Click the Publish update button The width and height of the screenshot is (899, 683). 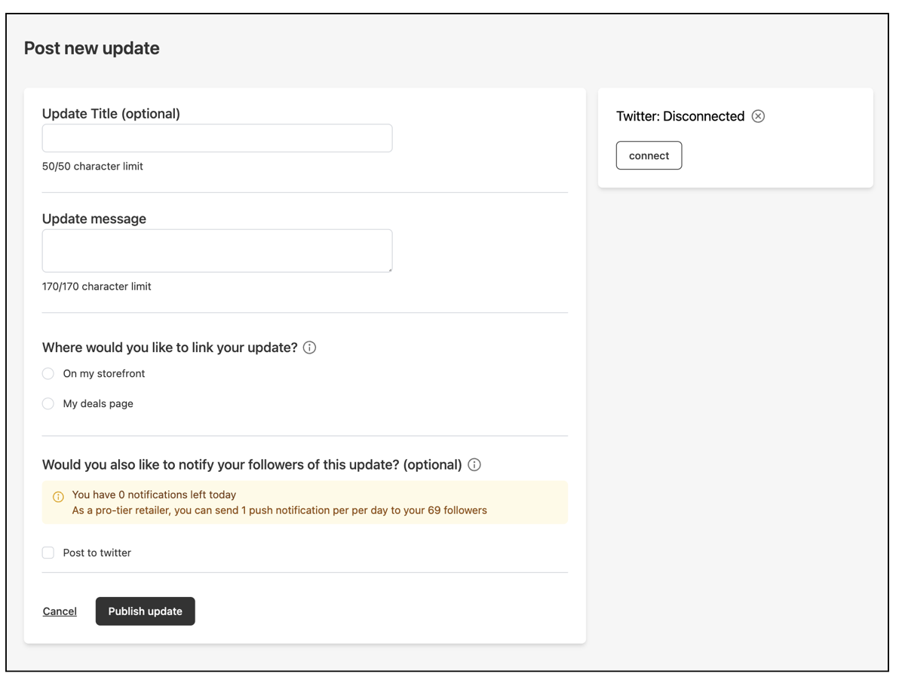point(145,611)
